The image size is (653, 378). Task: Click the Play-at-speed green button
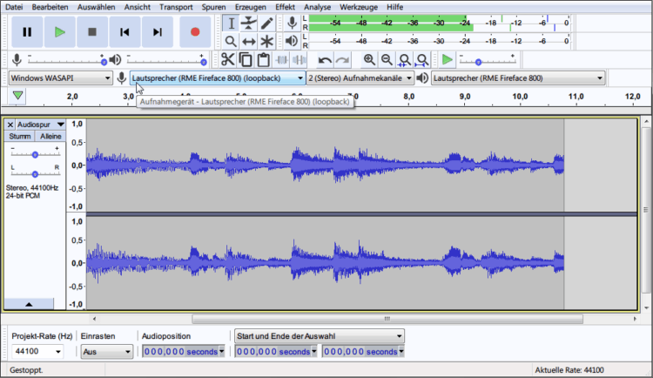(x=448, y=60)
